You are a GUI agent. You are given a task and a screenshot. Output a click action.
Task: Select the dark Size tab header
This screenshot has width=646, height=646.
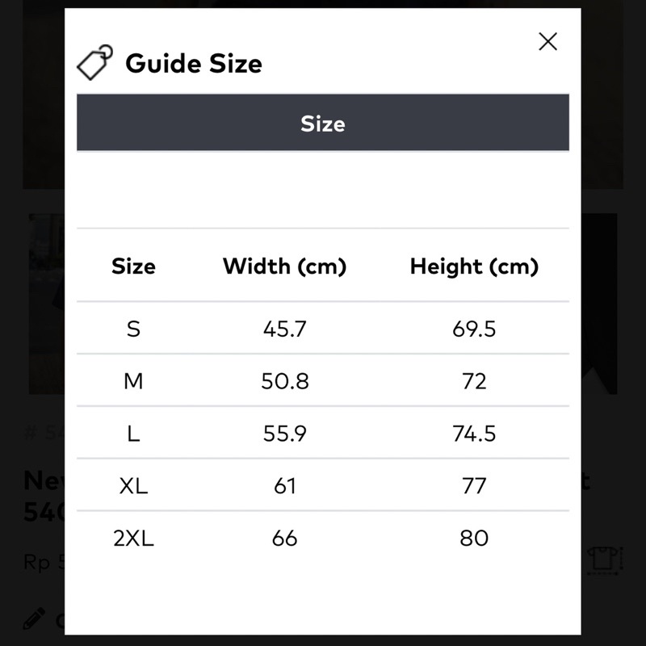point(323,124)
